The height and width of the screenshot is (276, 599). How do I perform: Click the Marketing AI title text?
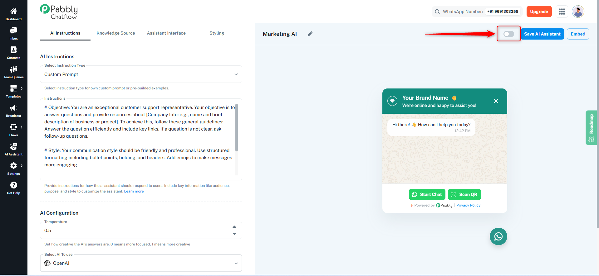tap(280, 34)
